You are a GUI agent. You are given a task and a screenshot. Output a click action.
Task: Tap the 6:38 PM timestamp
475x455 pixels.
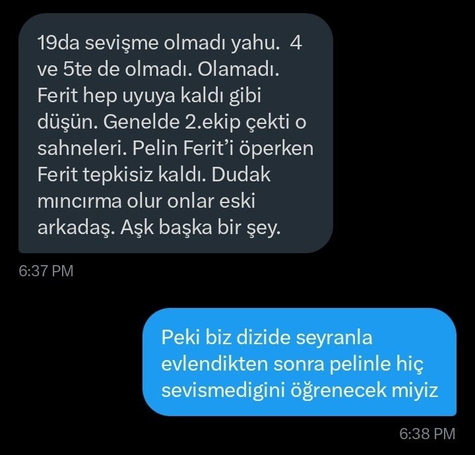pyautogui.click(x=427, y=433)
